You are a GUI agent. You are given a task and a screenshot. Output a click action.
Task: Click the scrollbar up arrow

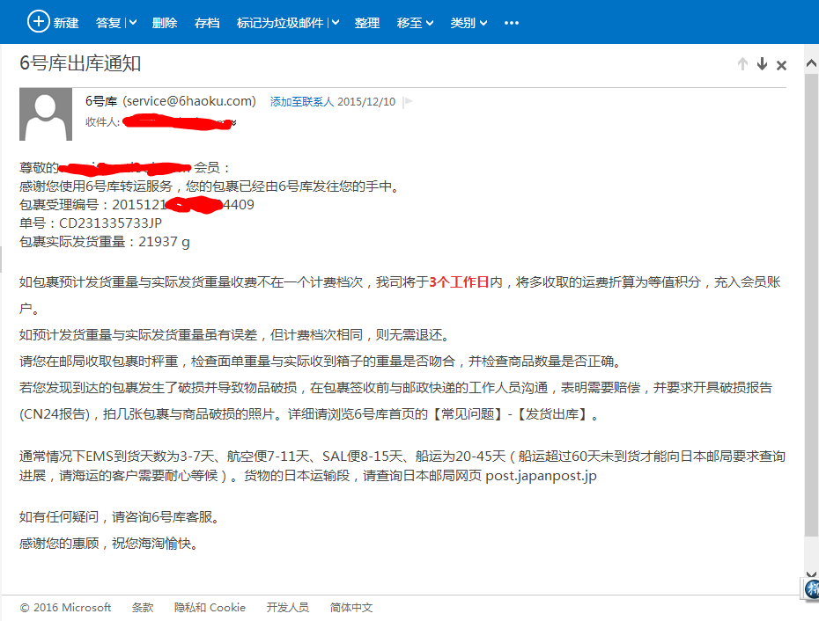[x=811, y=63]
